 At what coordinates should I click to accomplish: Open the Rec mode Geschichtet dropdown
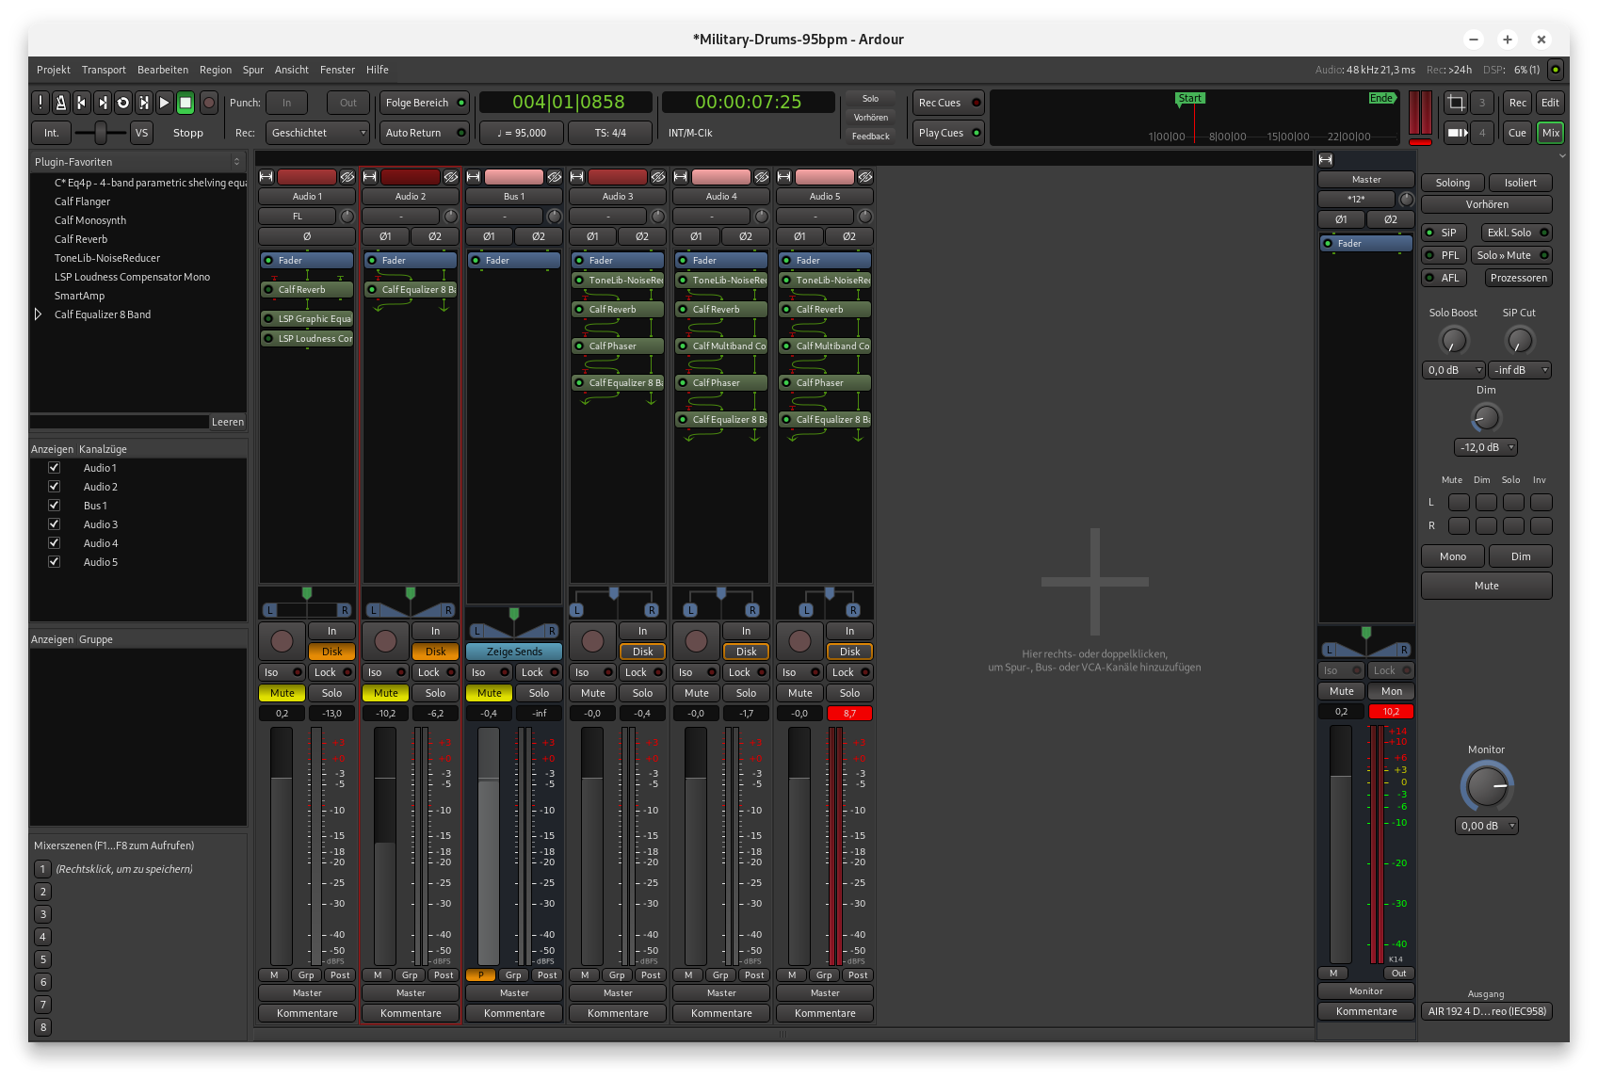[317, 133]
